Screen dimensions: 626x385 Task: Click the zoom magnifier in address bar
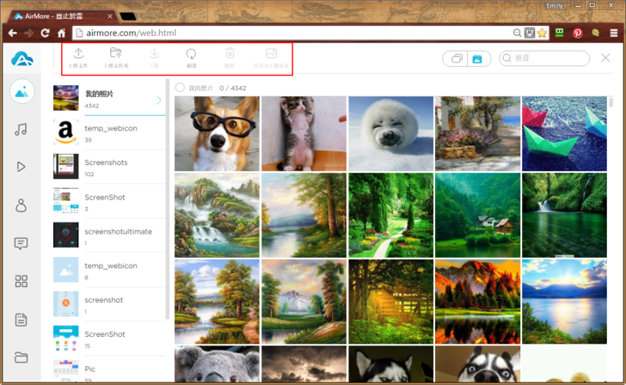coord(517,34)
